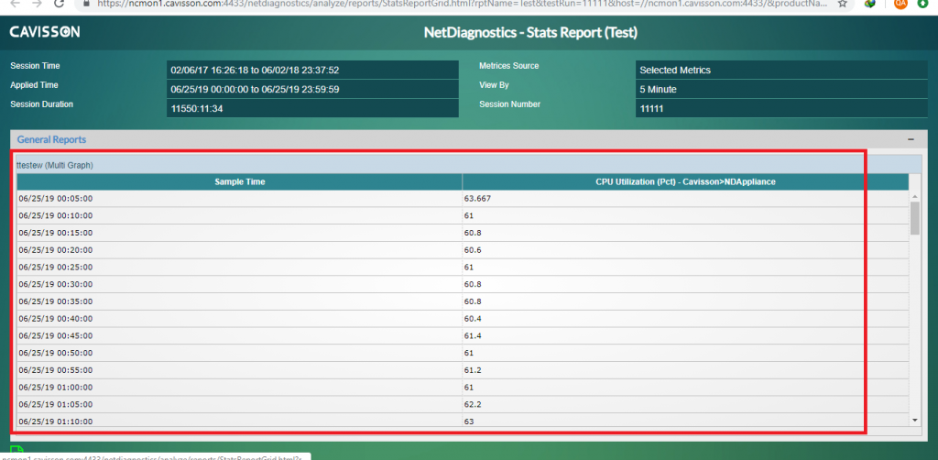Click the Session Number label
The height and width of the screenshot is (460, 938).
(x=509, y=104)
